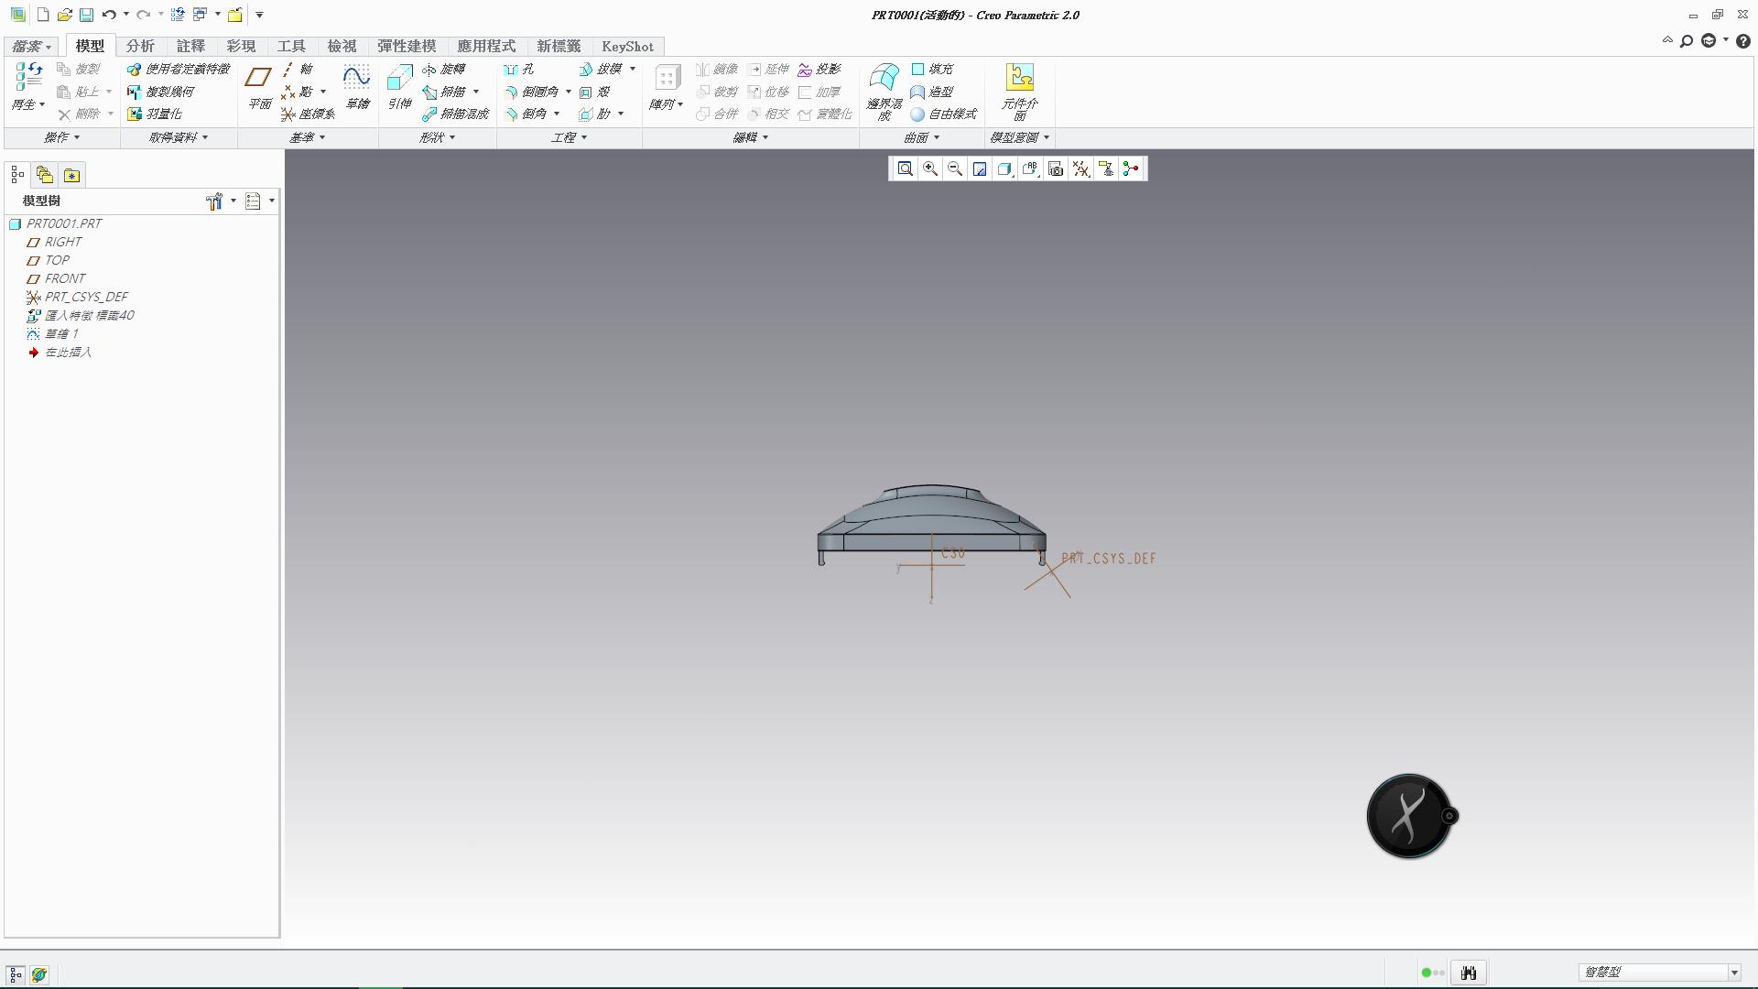Viewport: 1758px width, 989px height.
Task: Click the 使用者定義特徵 button
Action: (x=179, y=70)
